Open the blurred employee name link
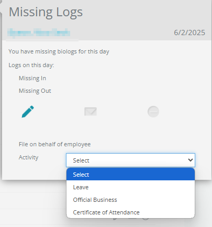 [x=39, y=33]
